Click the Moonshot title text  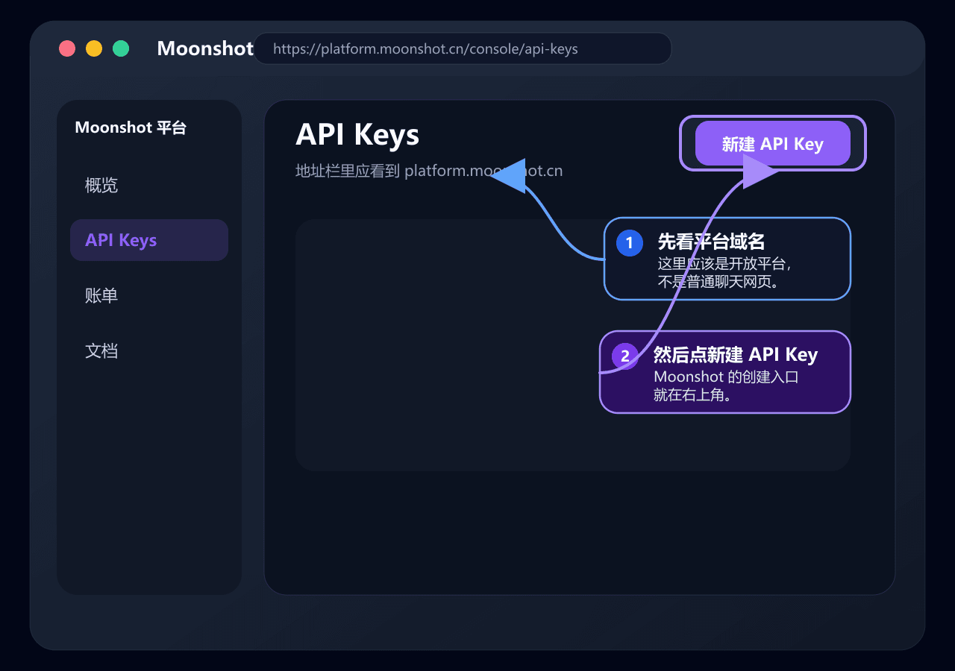205,48
